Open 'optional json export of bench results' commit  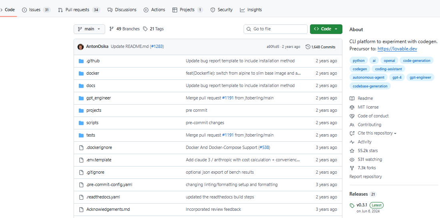(x=220, y=172)
